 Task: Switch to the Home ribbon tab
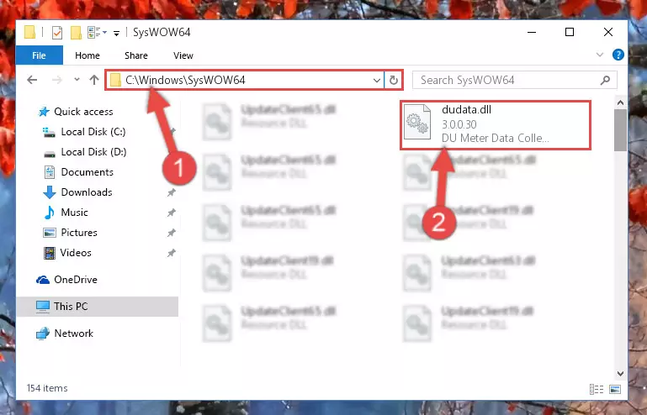(88, 55)
